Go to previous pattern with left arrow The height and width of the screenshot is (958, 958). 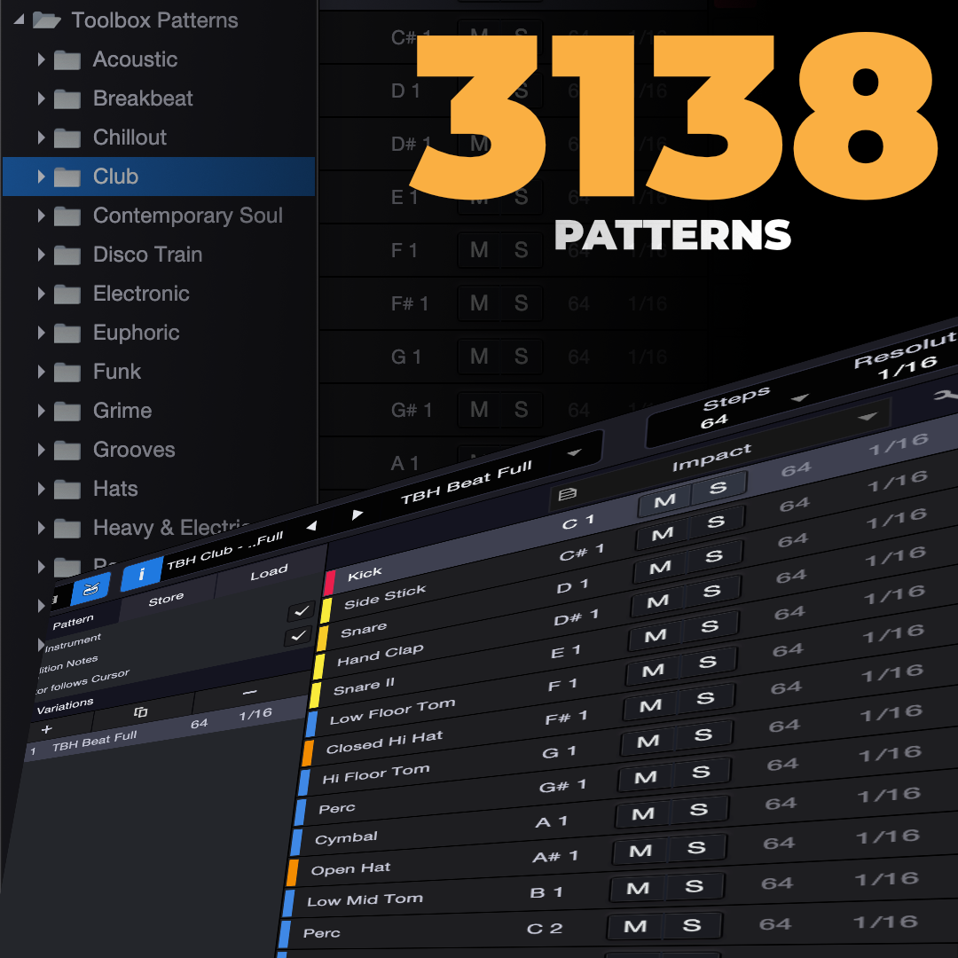(x=311, y=526)
